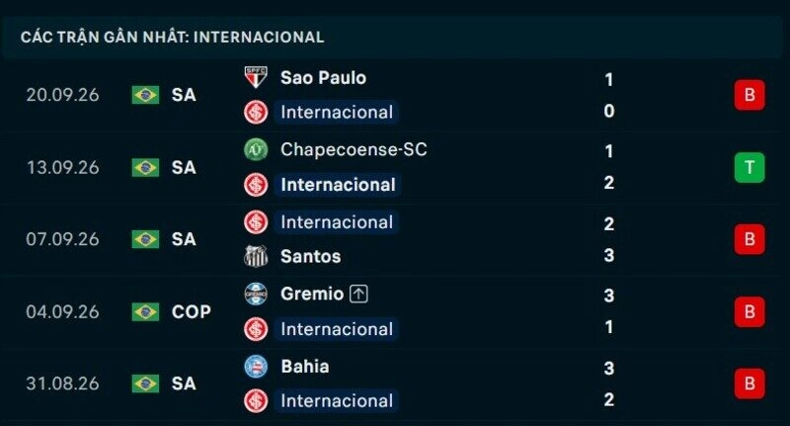This screenshot has height=426, width=790.
Task: Click the Các trận gần nhất: Internacional header
Action: tap(172, 37)
